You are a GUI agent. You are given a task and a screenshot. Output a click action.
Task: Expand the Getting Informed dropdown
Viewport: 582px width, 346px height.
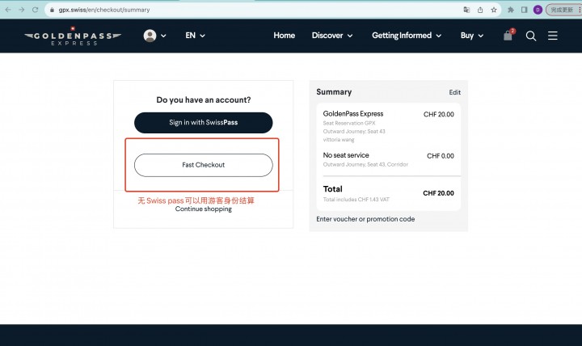click(407, 36)
